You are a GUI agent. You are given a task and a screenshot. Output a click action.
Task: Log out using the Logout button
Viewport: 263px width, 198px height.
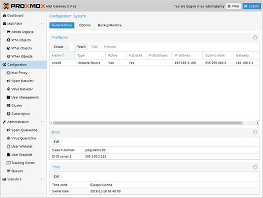pyautogui.click(x=251, y=6)
